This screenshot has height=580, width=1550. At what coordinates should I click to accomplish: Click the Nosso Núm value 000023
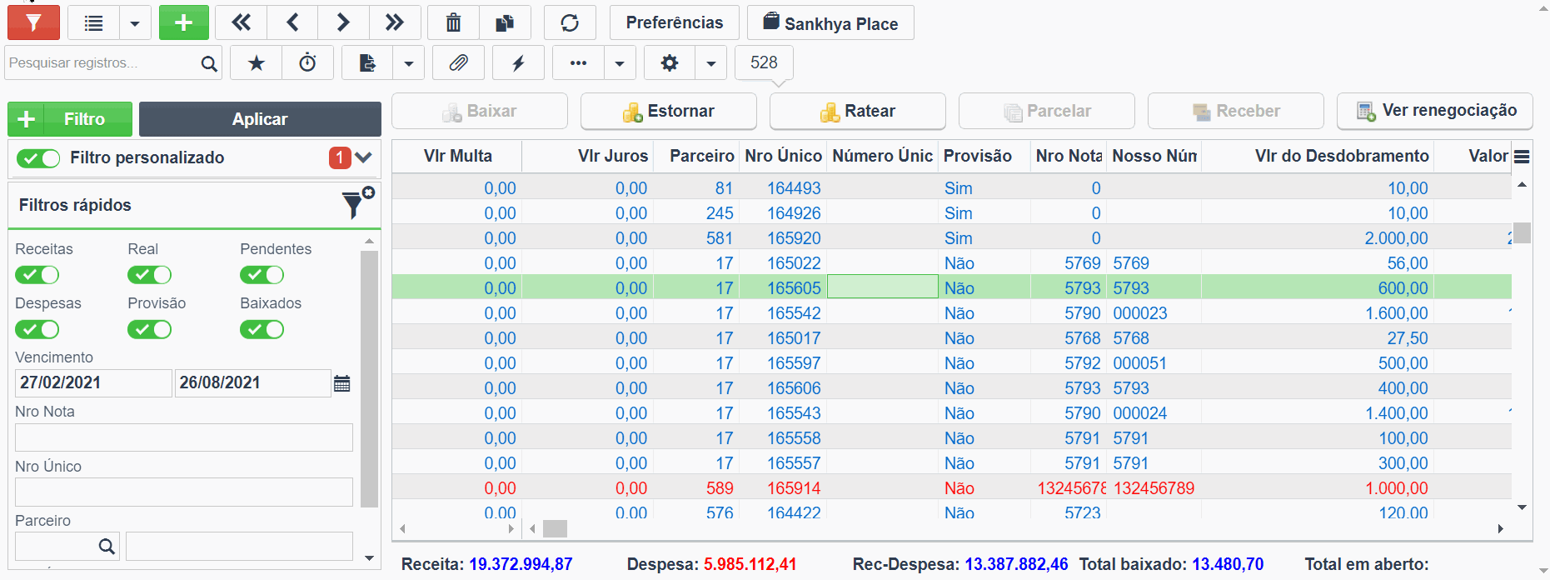point(1140,313)
